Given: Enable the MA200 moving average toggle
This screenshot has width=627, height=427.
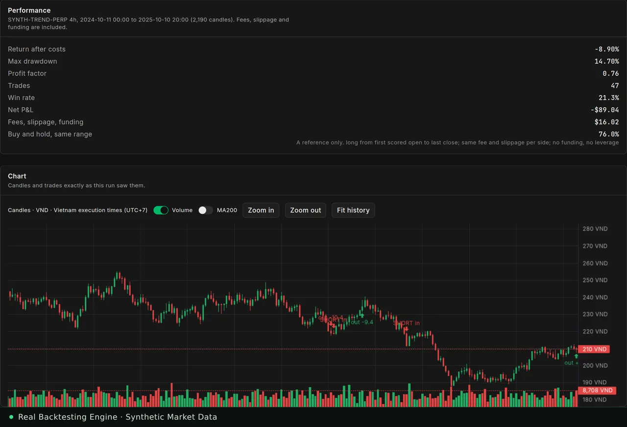Looking at the screenshot, I should (x=206, y=210).
